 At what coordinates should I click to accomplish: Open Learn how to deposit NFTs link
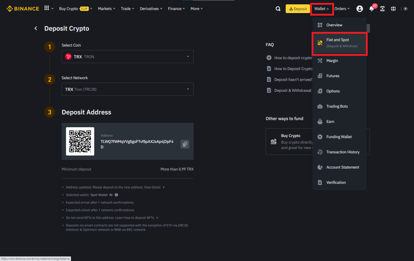136,217
